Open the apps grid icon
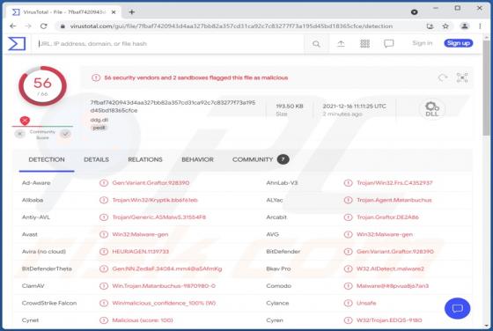 [364, 44]
